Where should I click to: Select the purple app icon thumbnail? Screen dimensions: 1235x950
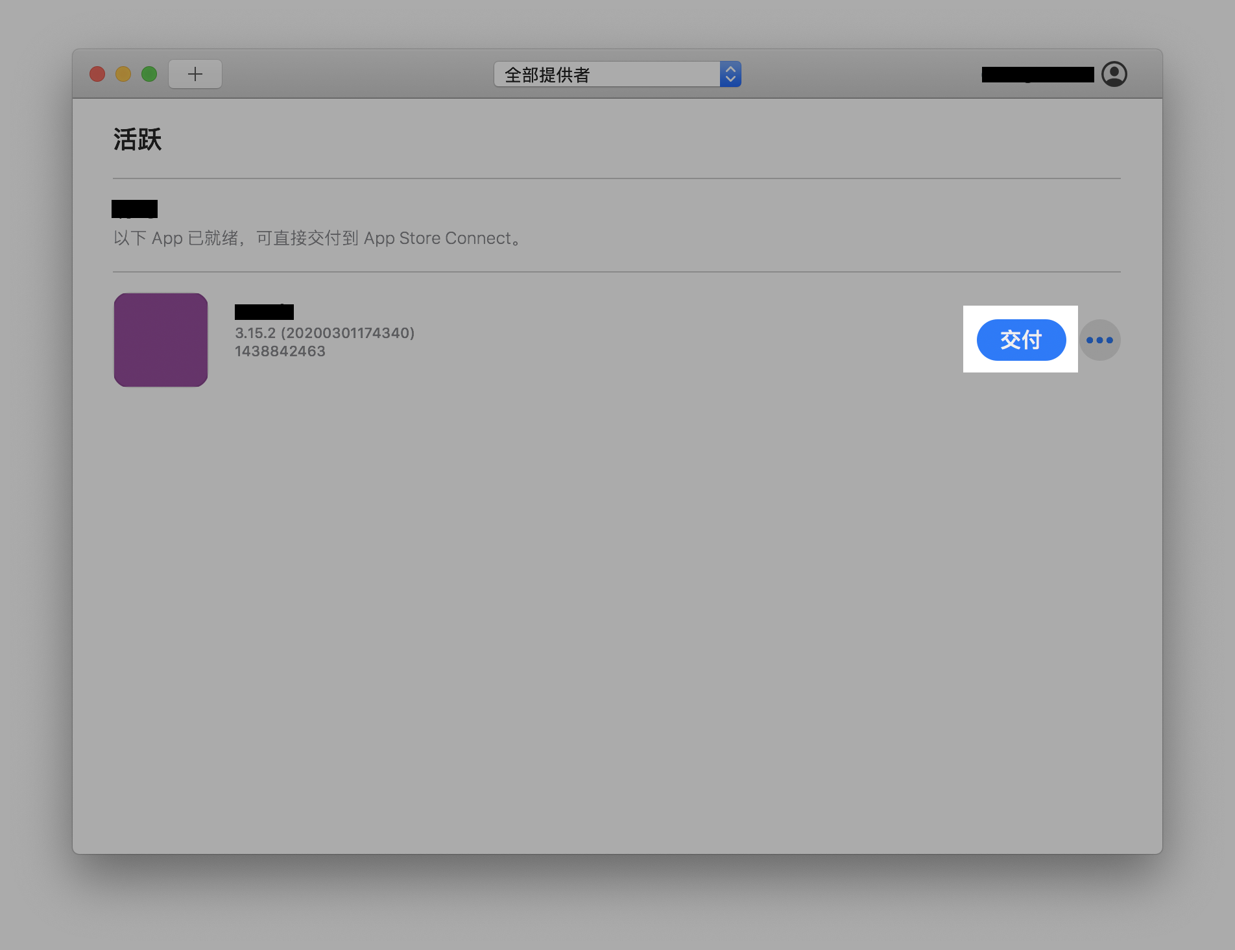click(161, 340)
